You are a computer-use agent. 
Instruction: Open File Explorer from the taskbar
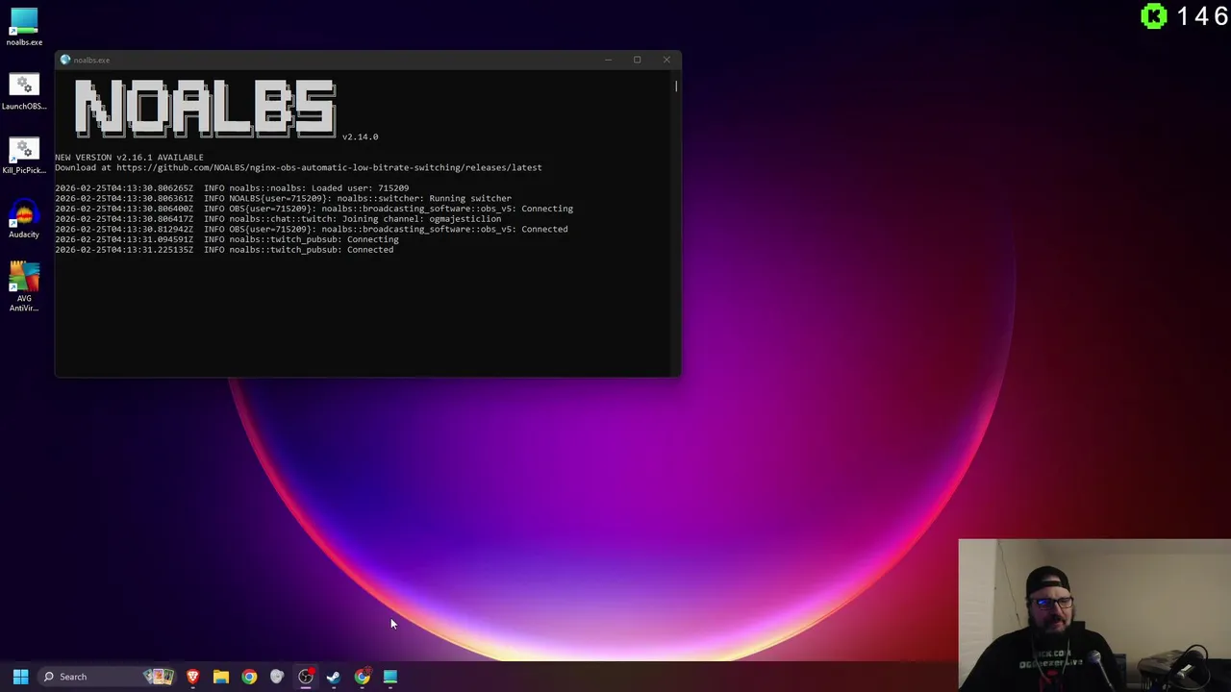click(220, 677)
